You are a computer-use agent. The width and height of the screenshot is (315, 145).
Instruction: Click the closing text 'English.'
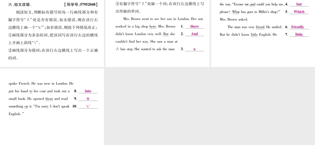[x=16, y=114]
